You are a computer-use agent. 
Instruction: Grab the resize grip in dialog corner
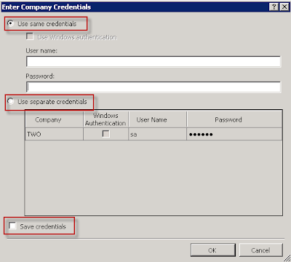[x=287, y=258]
